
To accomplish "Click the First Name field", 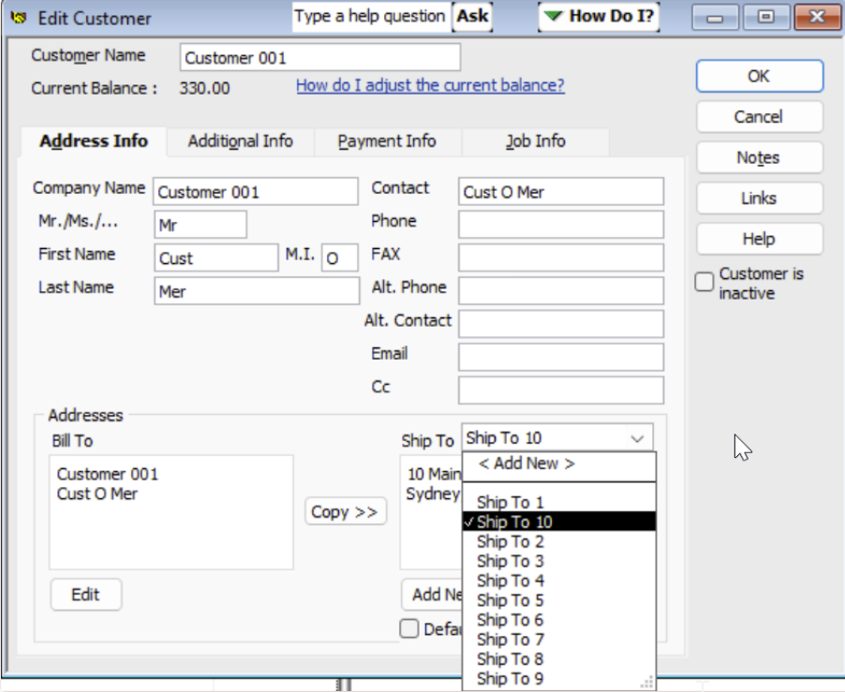I will click(216, 258).
